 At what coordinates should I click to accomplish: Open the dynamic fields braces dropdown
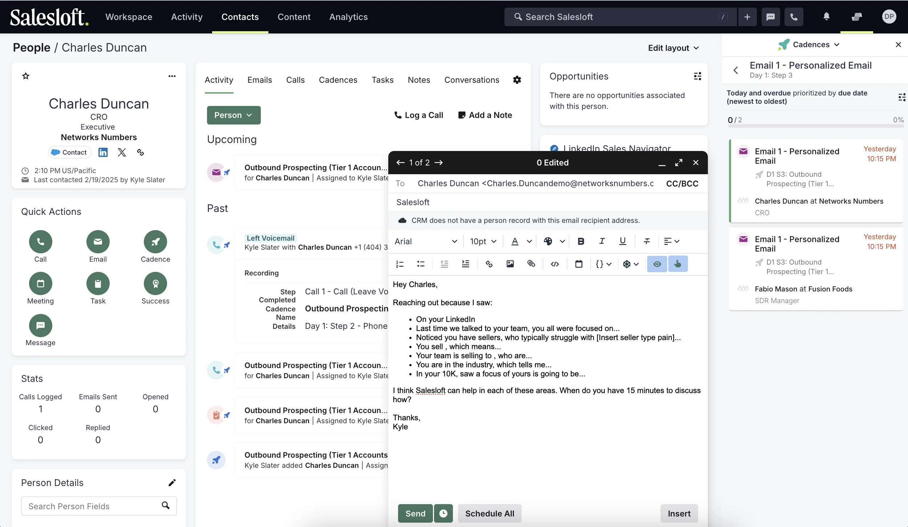604,264
